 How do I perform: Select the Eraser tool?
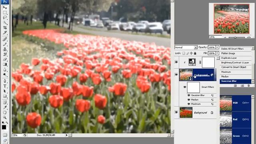coord(5,59)
